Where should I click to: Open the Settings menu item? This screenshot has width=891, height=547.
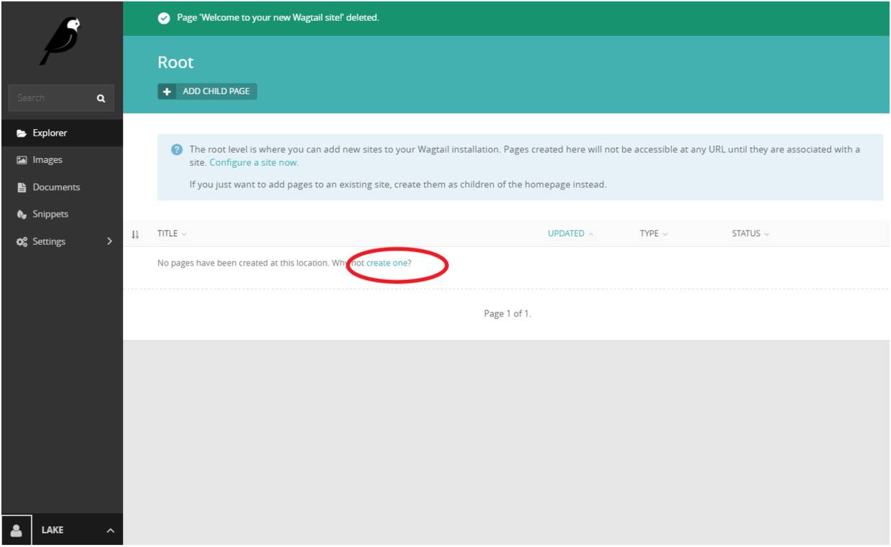[62, 242]
